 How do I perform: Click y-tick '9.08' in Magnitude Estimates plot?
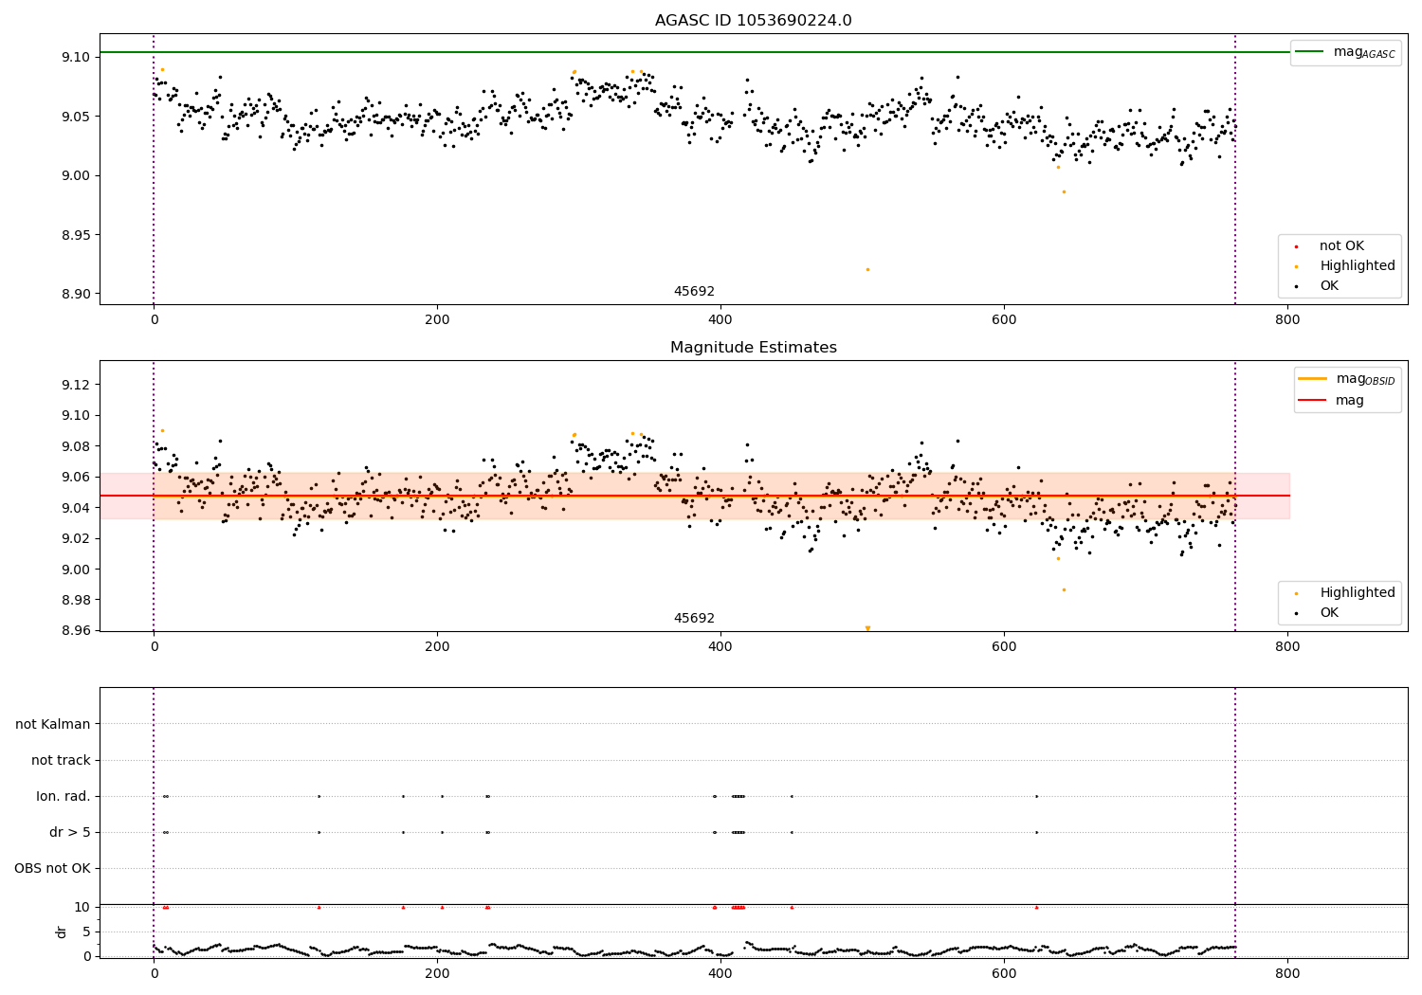[x=75, y=446]
